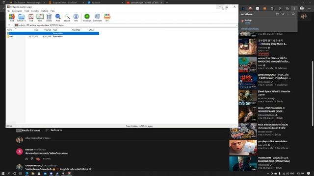Click the SFX toolbar icon

click(107, 18)
